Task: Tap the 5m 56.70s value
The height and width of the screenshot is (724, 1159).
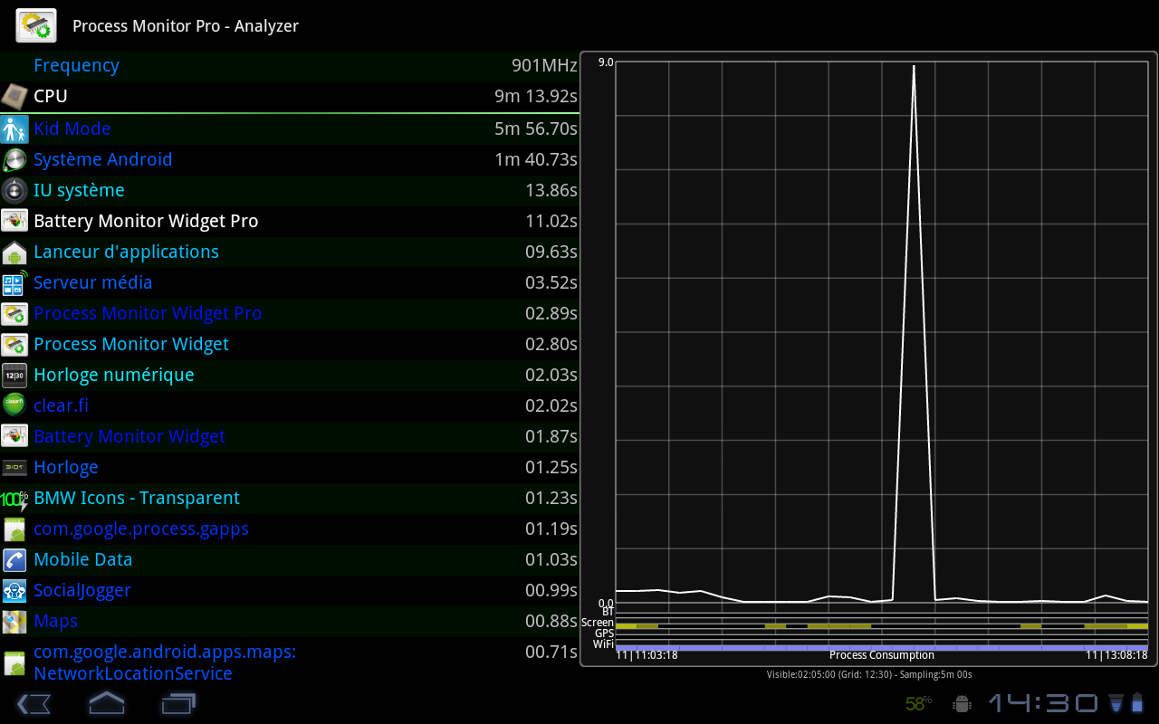Action: 536,129
